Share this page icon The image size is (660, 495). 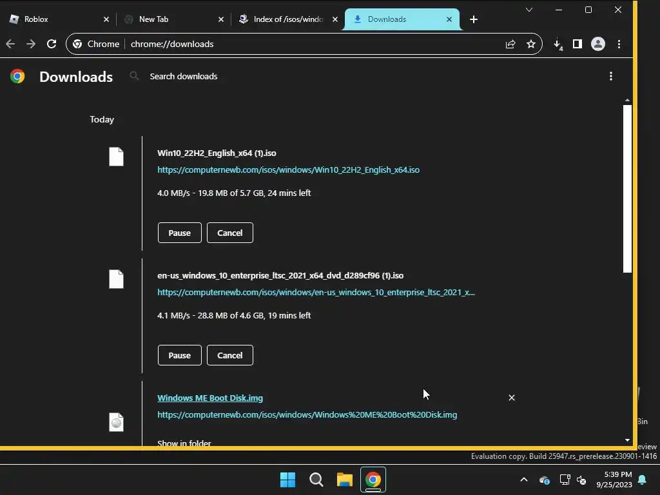click(510, 44)
